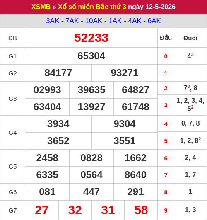Select G5 number 2458

[47, 158]
